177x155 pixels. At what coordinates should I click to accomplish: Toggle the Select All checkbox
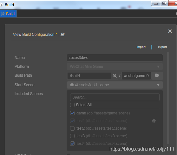click(72, 105)
